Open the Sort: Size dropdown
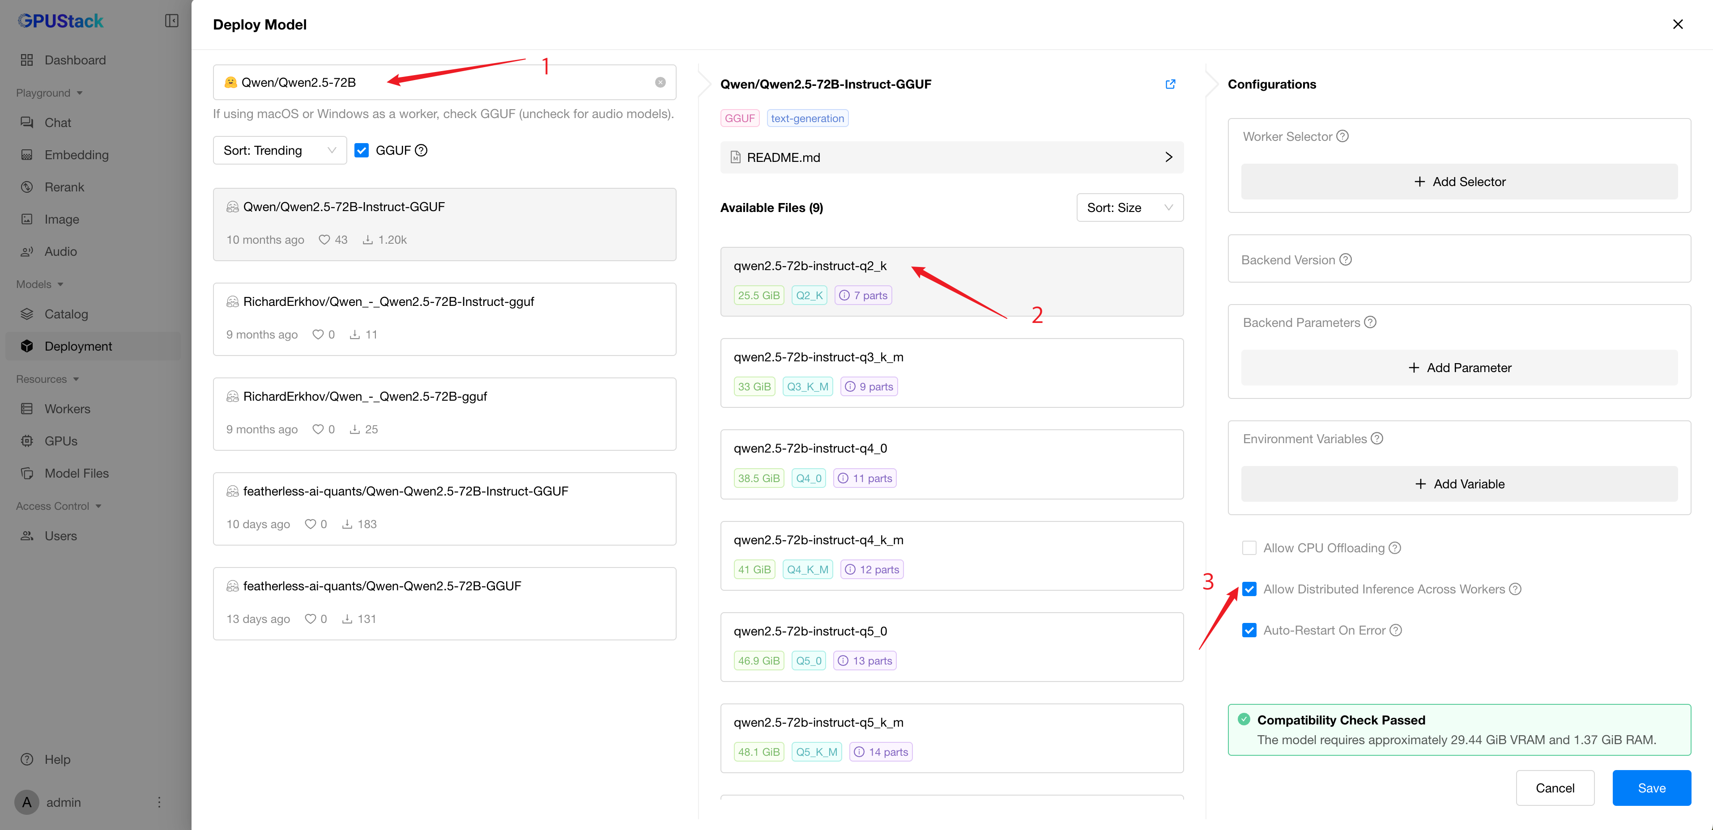 tap(1129, 207)
